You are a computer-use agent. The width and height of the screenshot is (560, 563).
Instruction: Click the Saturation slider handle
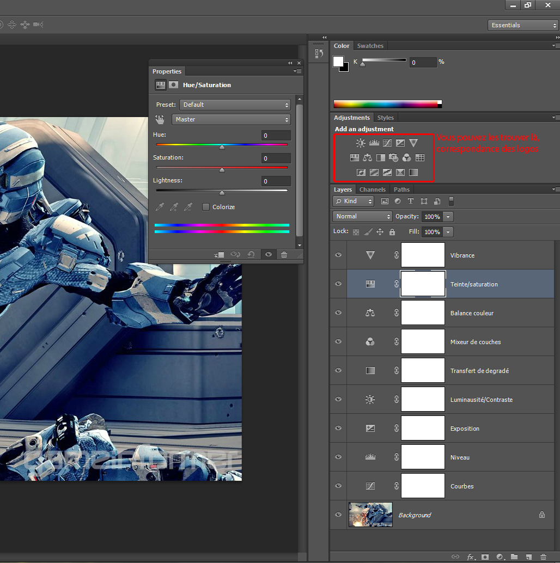click(222, 170)
